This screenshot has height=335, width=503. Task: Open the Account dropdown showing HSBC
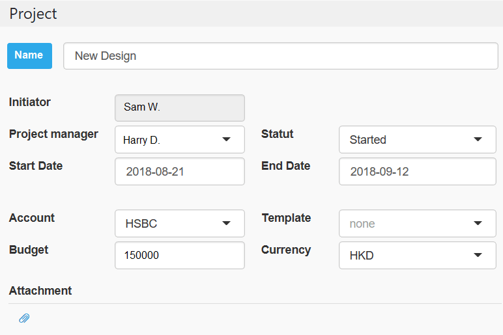pos(180,223)
